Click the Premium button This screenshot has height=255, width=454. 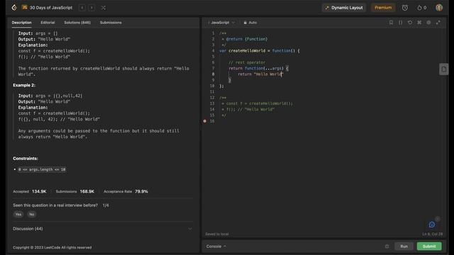pyautogui.click(x=383, y=8)
